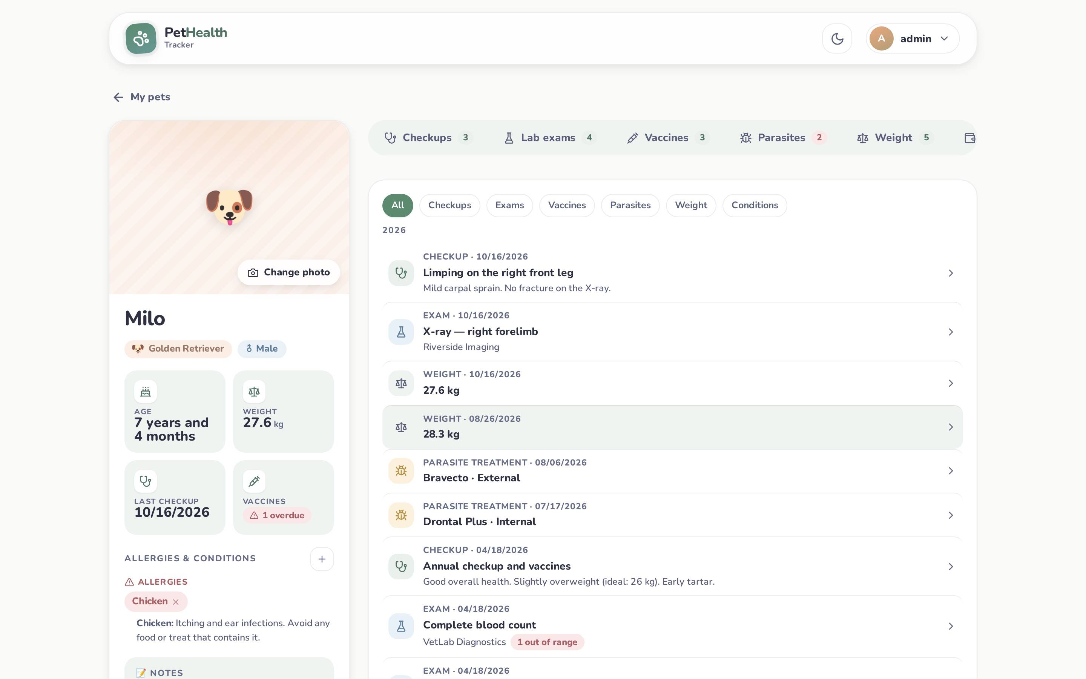
Task: Click the partially visible wallet icon tab
Action: (969, 138)
